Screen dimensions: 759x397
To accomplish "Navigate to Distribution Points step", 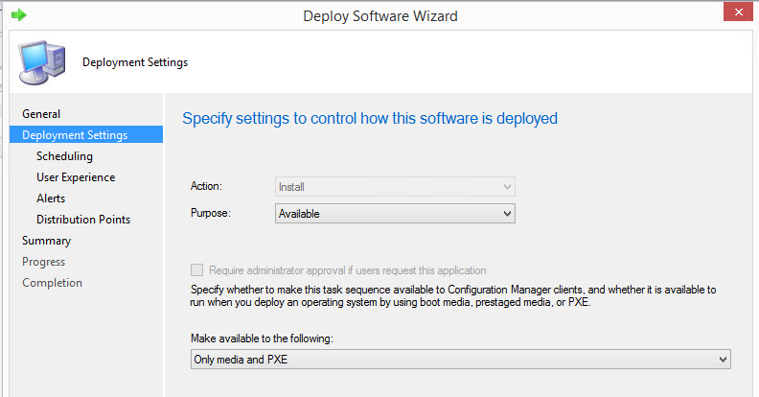I will (83, 220).
